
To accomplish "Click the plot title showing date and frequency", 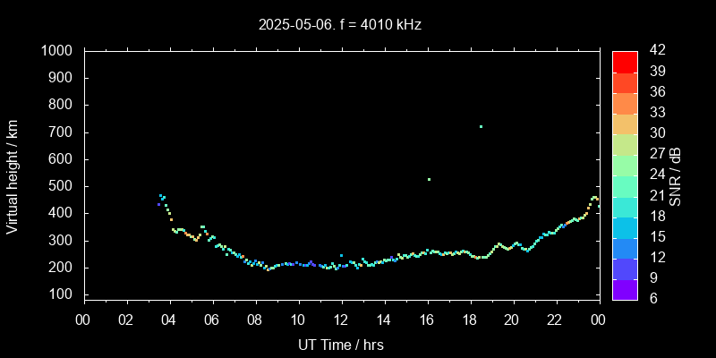I will (340, 25).
